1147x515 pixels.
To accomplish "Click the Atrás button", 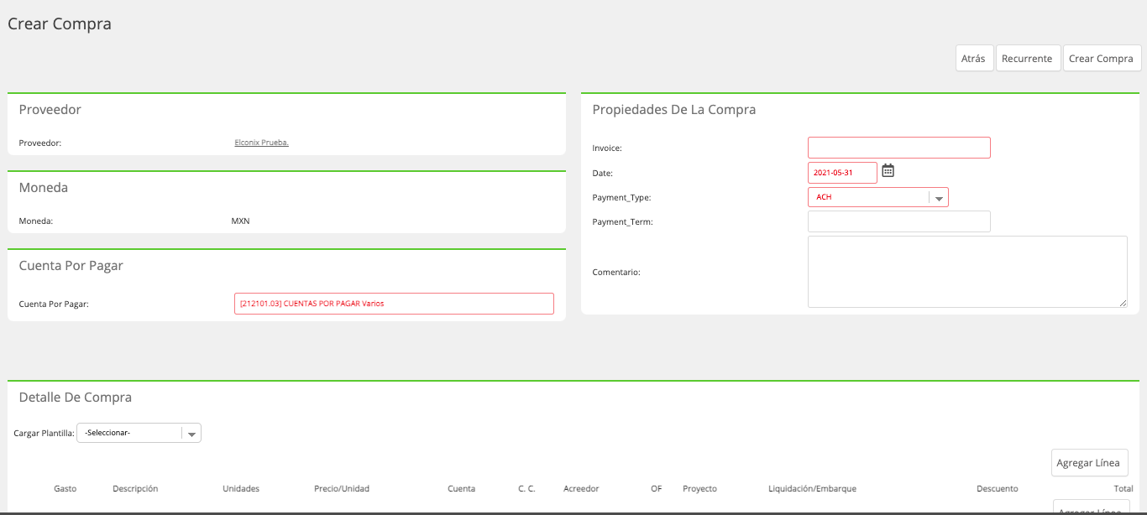I will pyautogui.click(x=973, y=59).
